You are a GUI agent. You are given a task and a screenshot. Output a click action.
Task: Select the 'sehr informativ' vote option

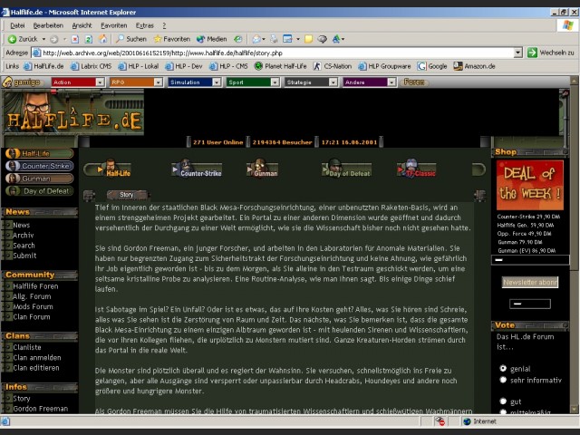pos(503,380)
